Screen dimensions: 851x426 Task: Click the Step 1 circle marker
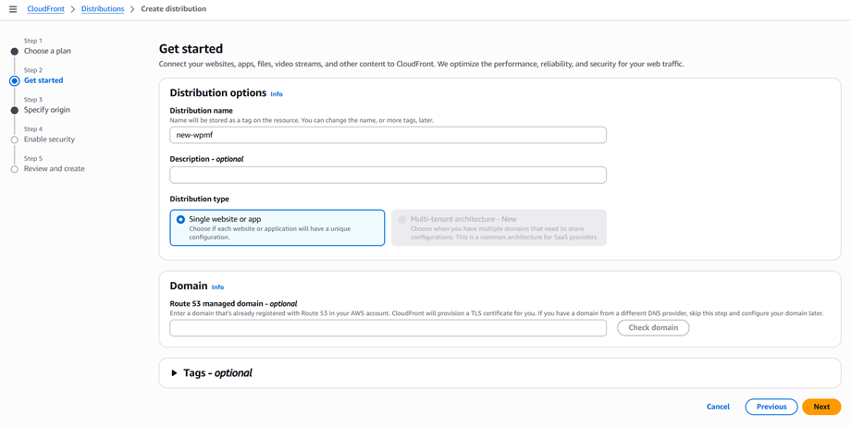14,52
